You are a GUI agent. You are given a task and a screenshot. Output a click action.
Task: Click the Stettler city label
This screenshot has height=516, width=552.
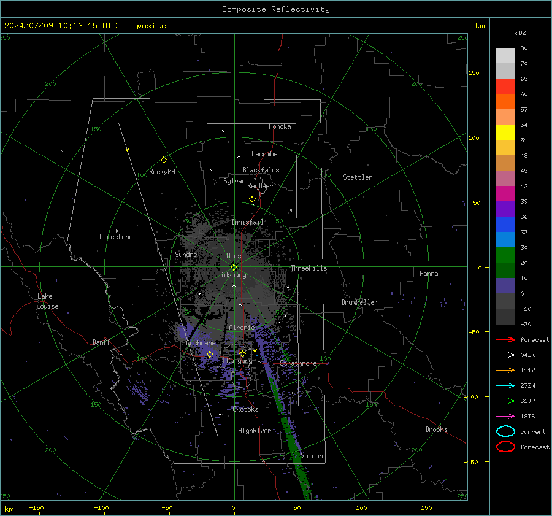pyautogui.click(x=358, y=177)
